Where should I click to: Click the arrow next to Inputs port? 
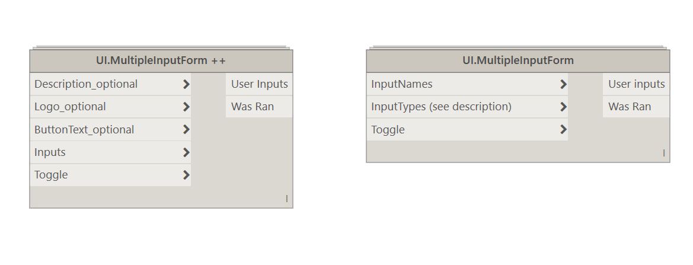click(x=186, y=152)
